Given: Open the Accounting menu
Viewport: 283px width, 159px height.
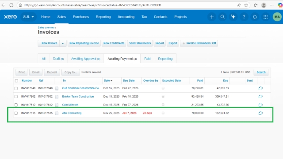Looking at the screenshot, I should (x=126, y=17).
